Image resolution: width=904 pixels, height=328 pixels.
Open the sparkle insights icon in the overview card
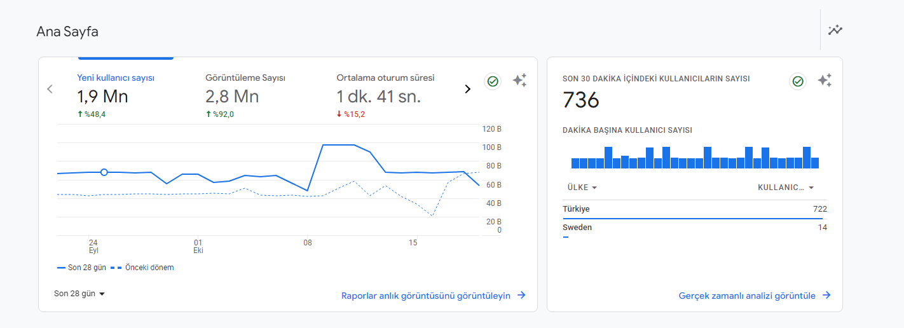click(519, 81)
